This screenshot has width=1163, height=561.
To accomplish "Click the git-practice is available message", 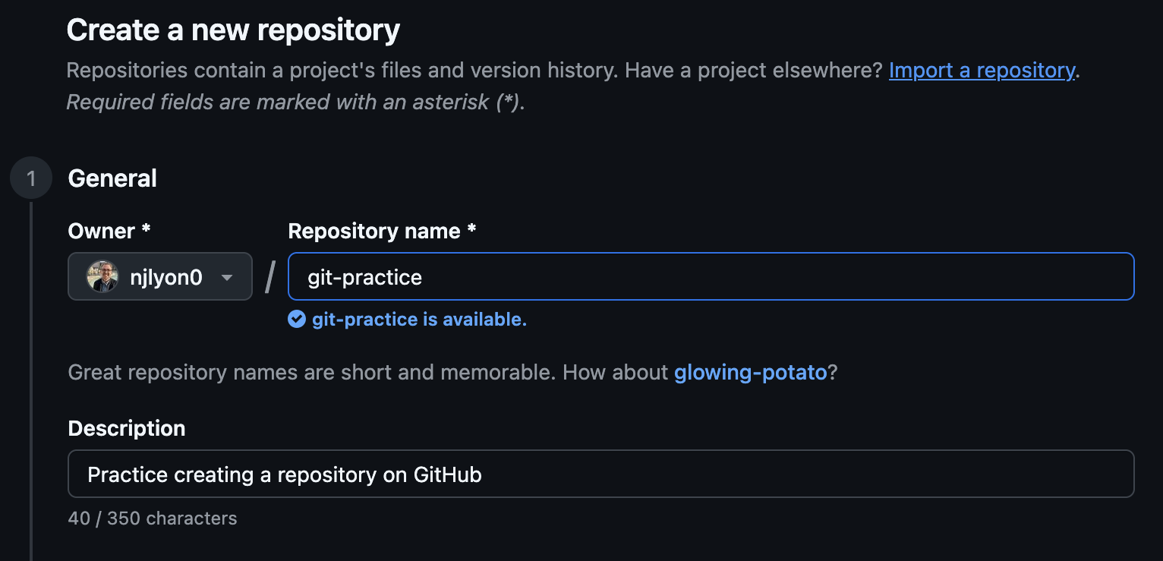I will 419,319.
